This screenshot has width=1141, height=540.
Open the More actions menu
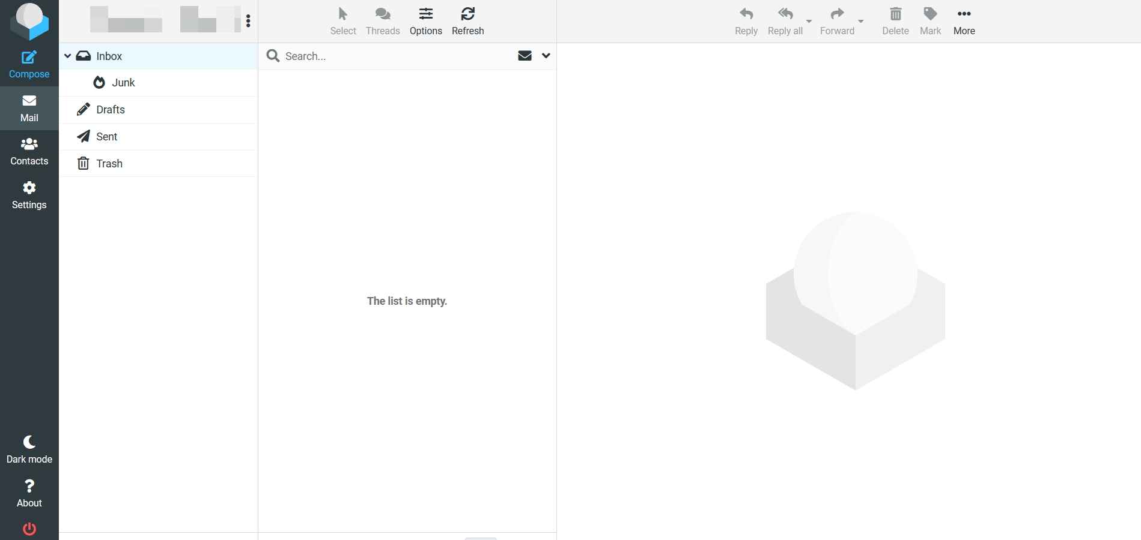964,21
